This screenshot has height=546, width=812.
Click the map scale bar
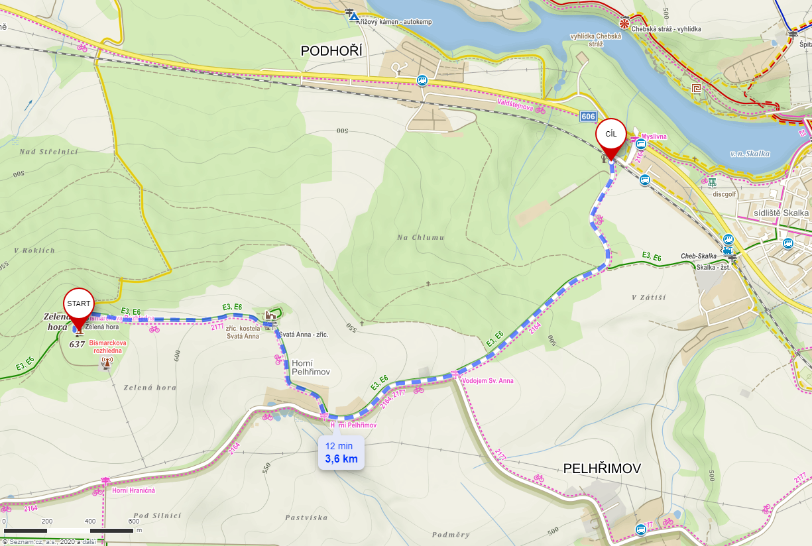pyautogui.click(x=68, y=531)
